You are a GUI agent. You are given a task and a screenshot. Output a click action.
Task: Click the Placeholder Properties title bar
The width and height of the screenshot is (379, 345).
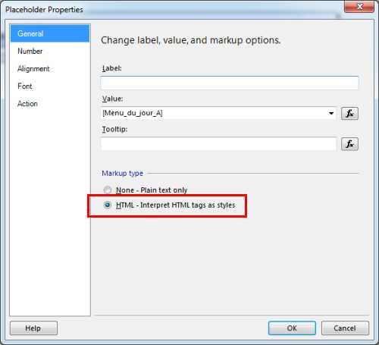click(172, 10)
